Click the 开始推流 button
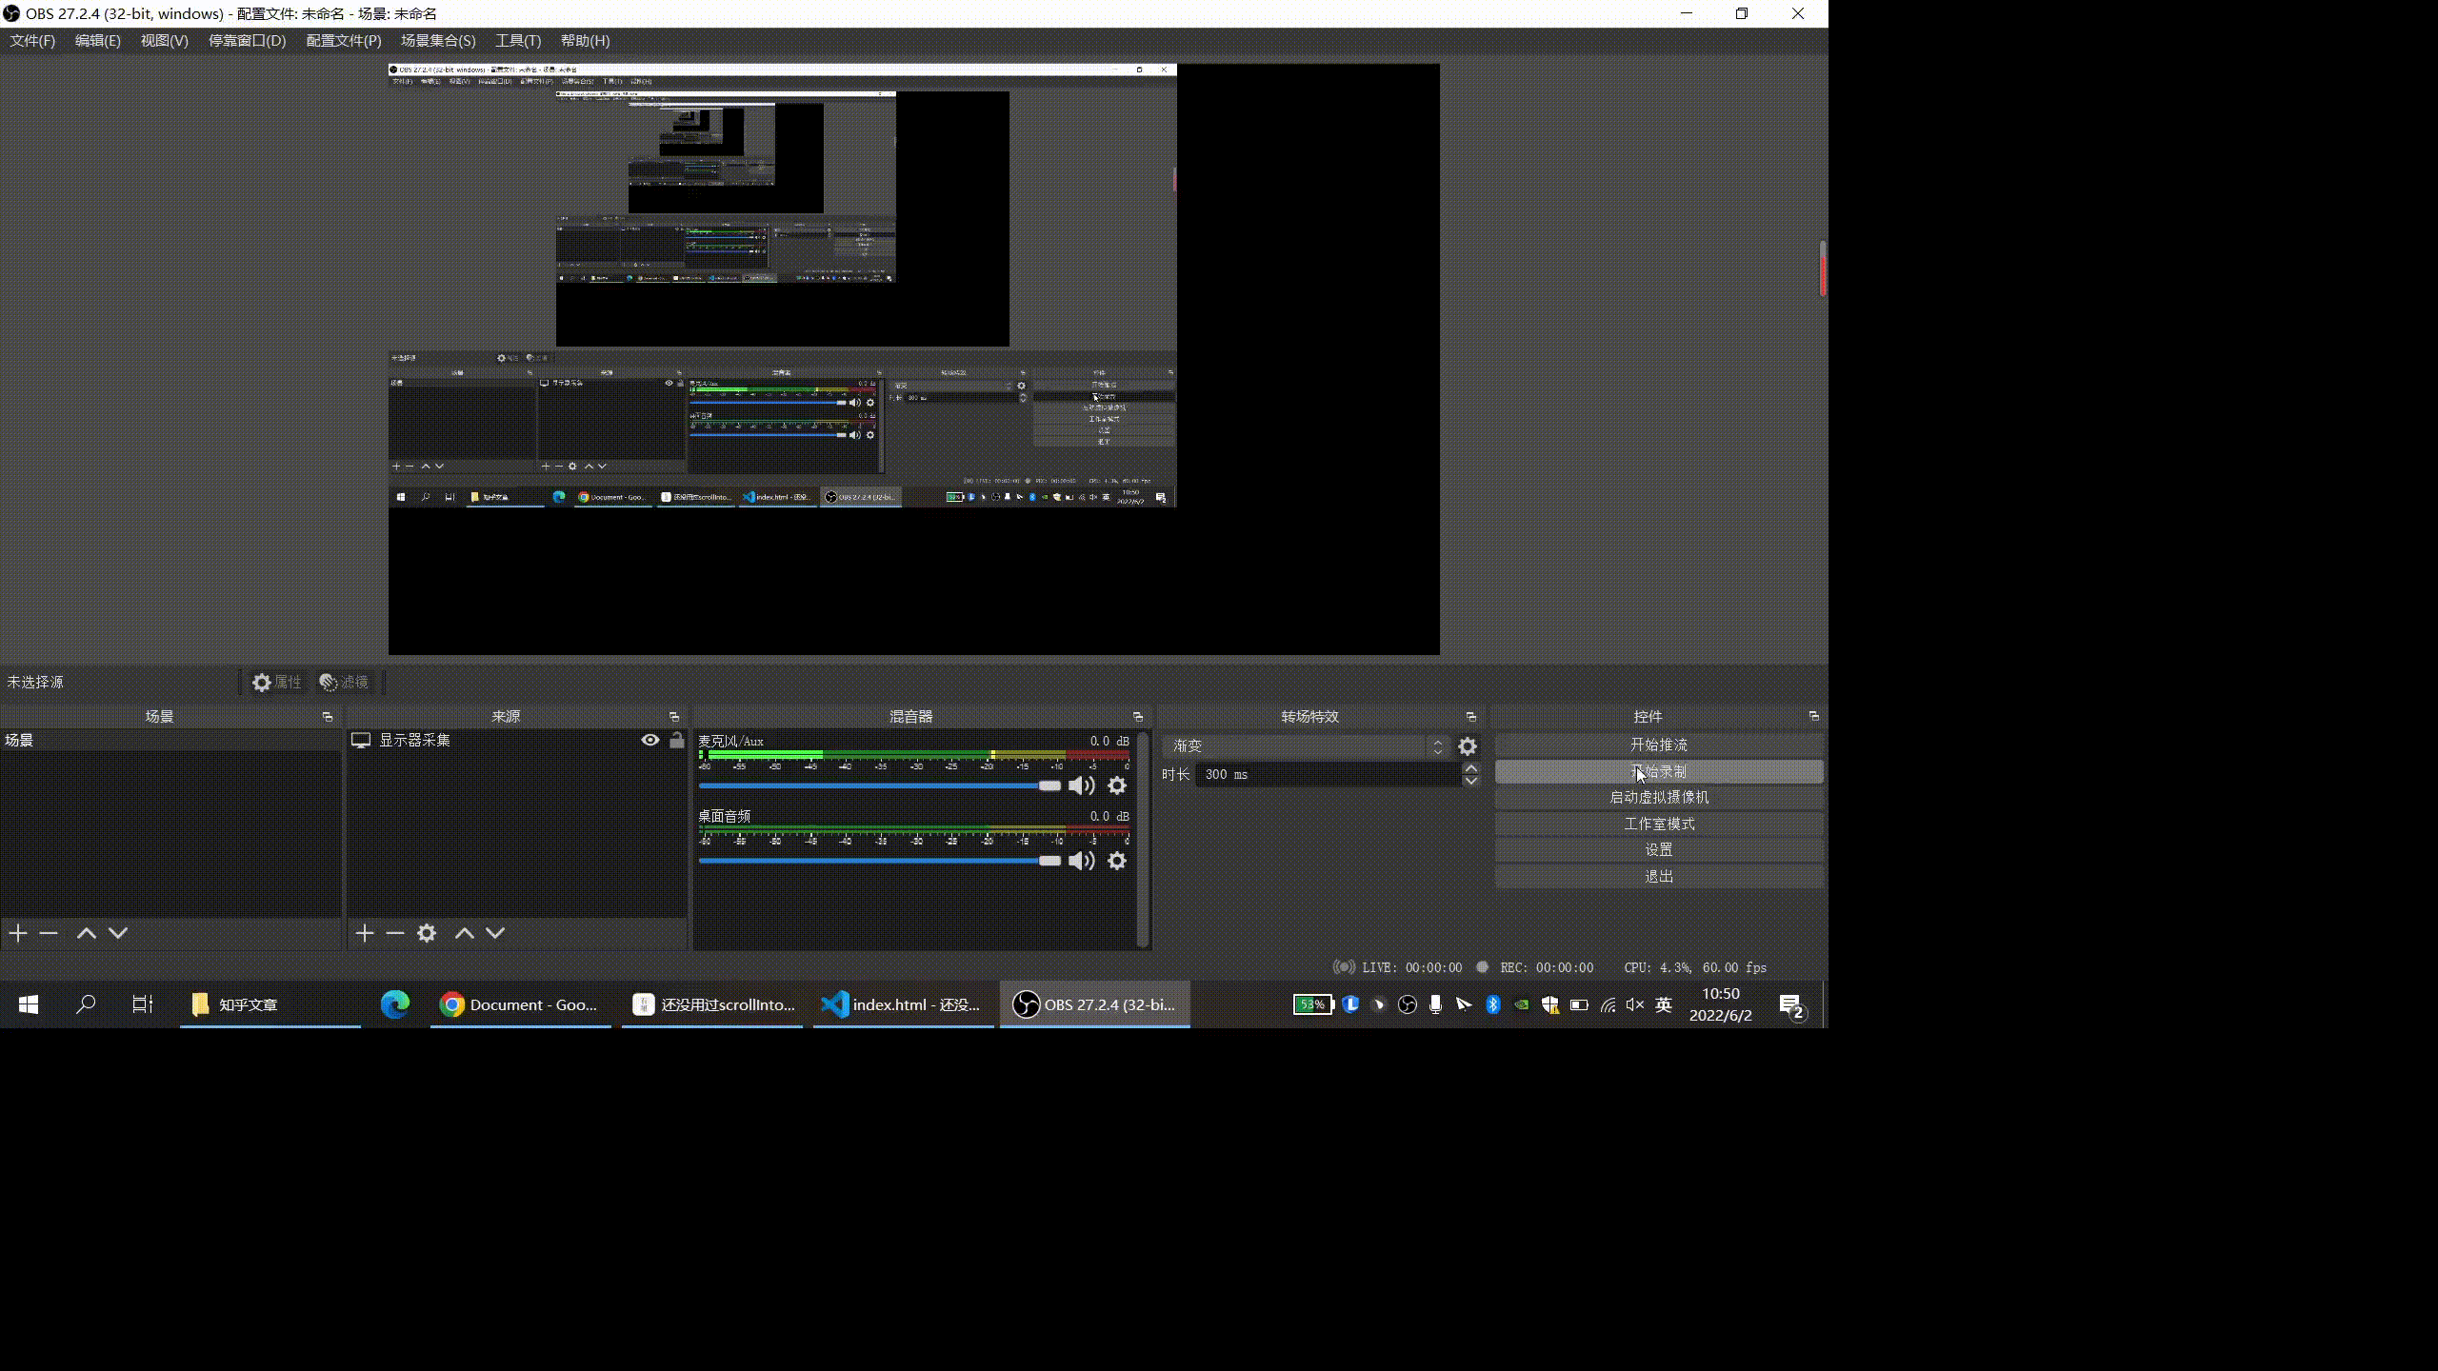The width and height of the screenshot is (2438, 1371). point(1658,745)
